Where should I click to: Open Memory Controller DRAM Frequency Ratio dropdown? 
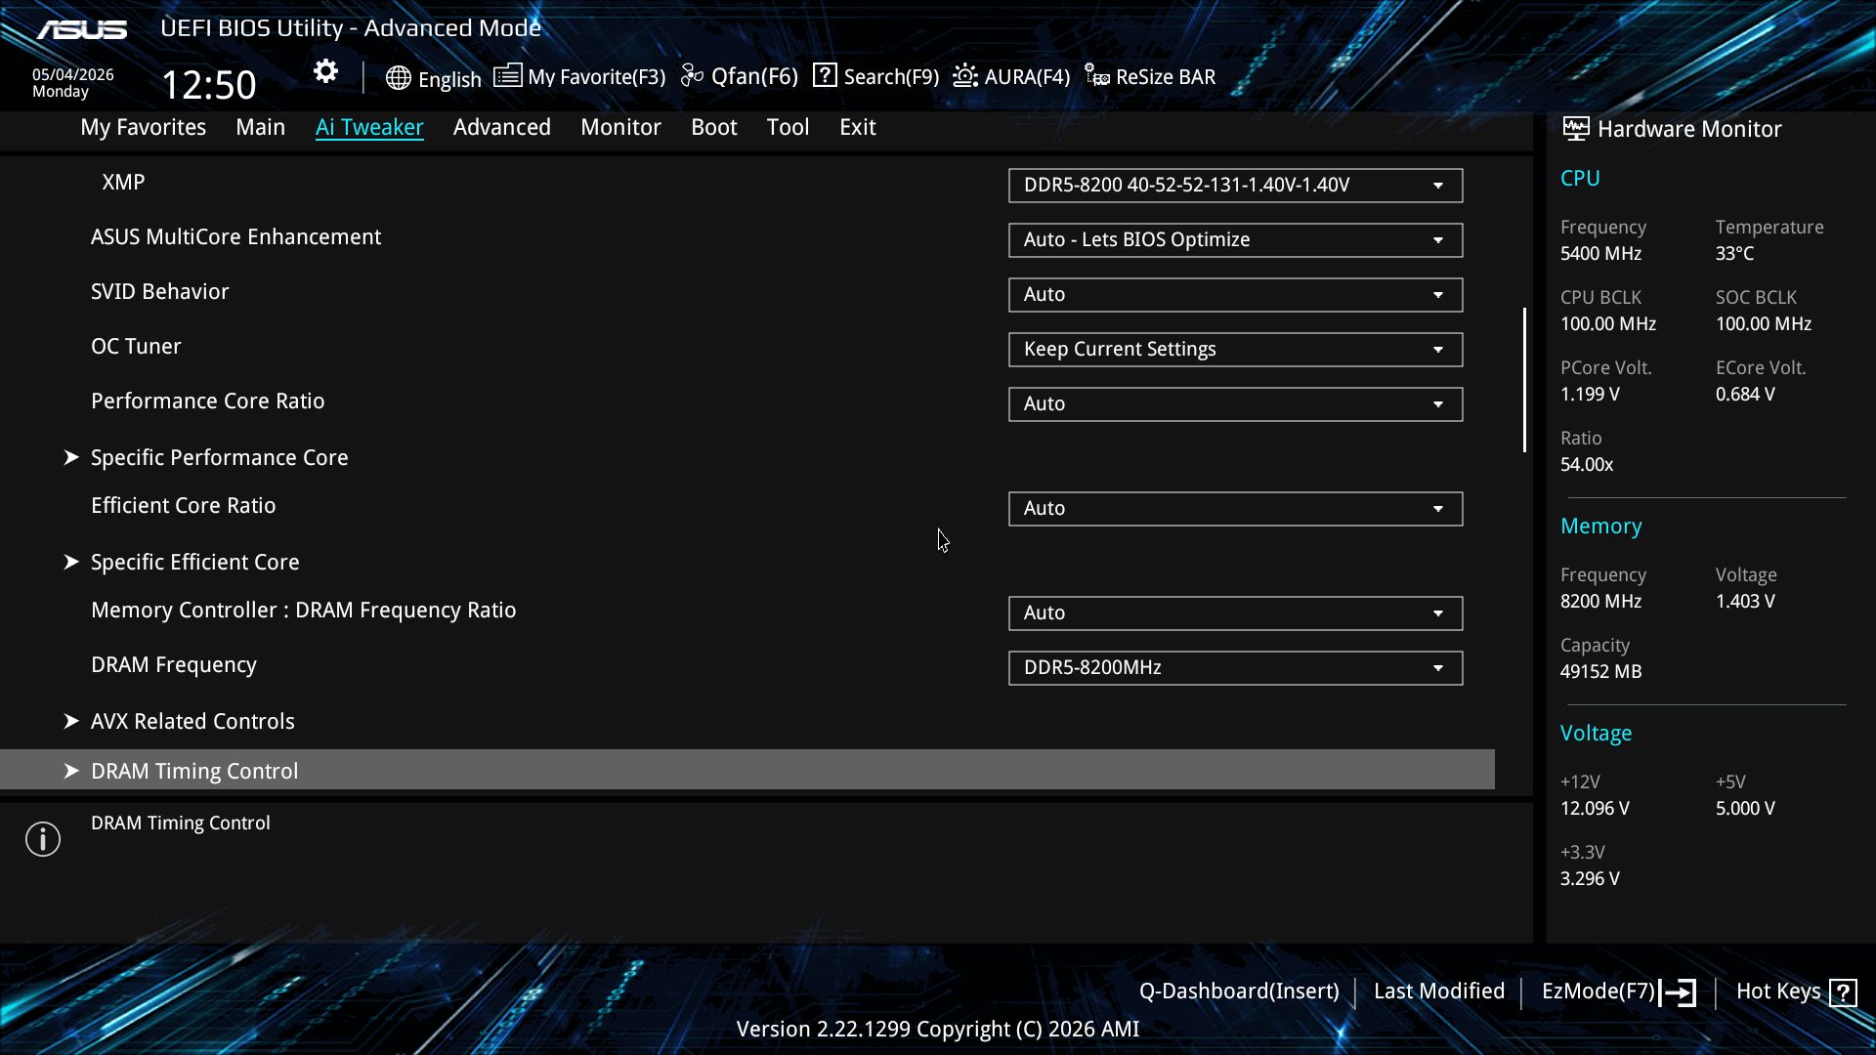click(x=1235, y=613)
